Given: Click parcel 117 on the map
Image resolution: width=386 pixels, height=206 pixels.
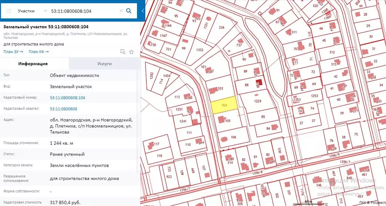Looking at the screenshot, I should click(157, 144).
